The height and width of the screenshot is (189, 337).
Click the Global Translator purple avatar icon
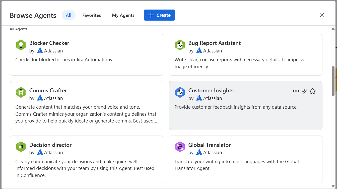(x=180, y=147)
